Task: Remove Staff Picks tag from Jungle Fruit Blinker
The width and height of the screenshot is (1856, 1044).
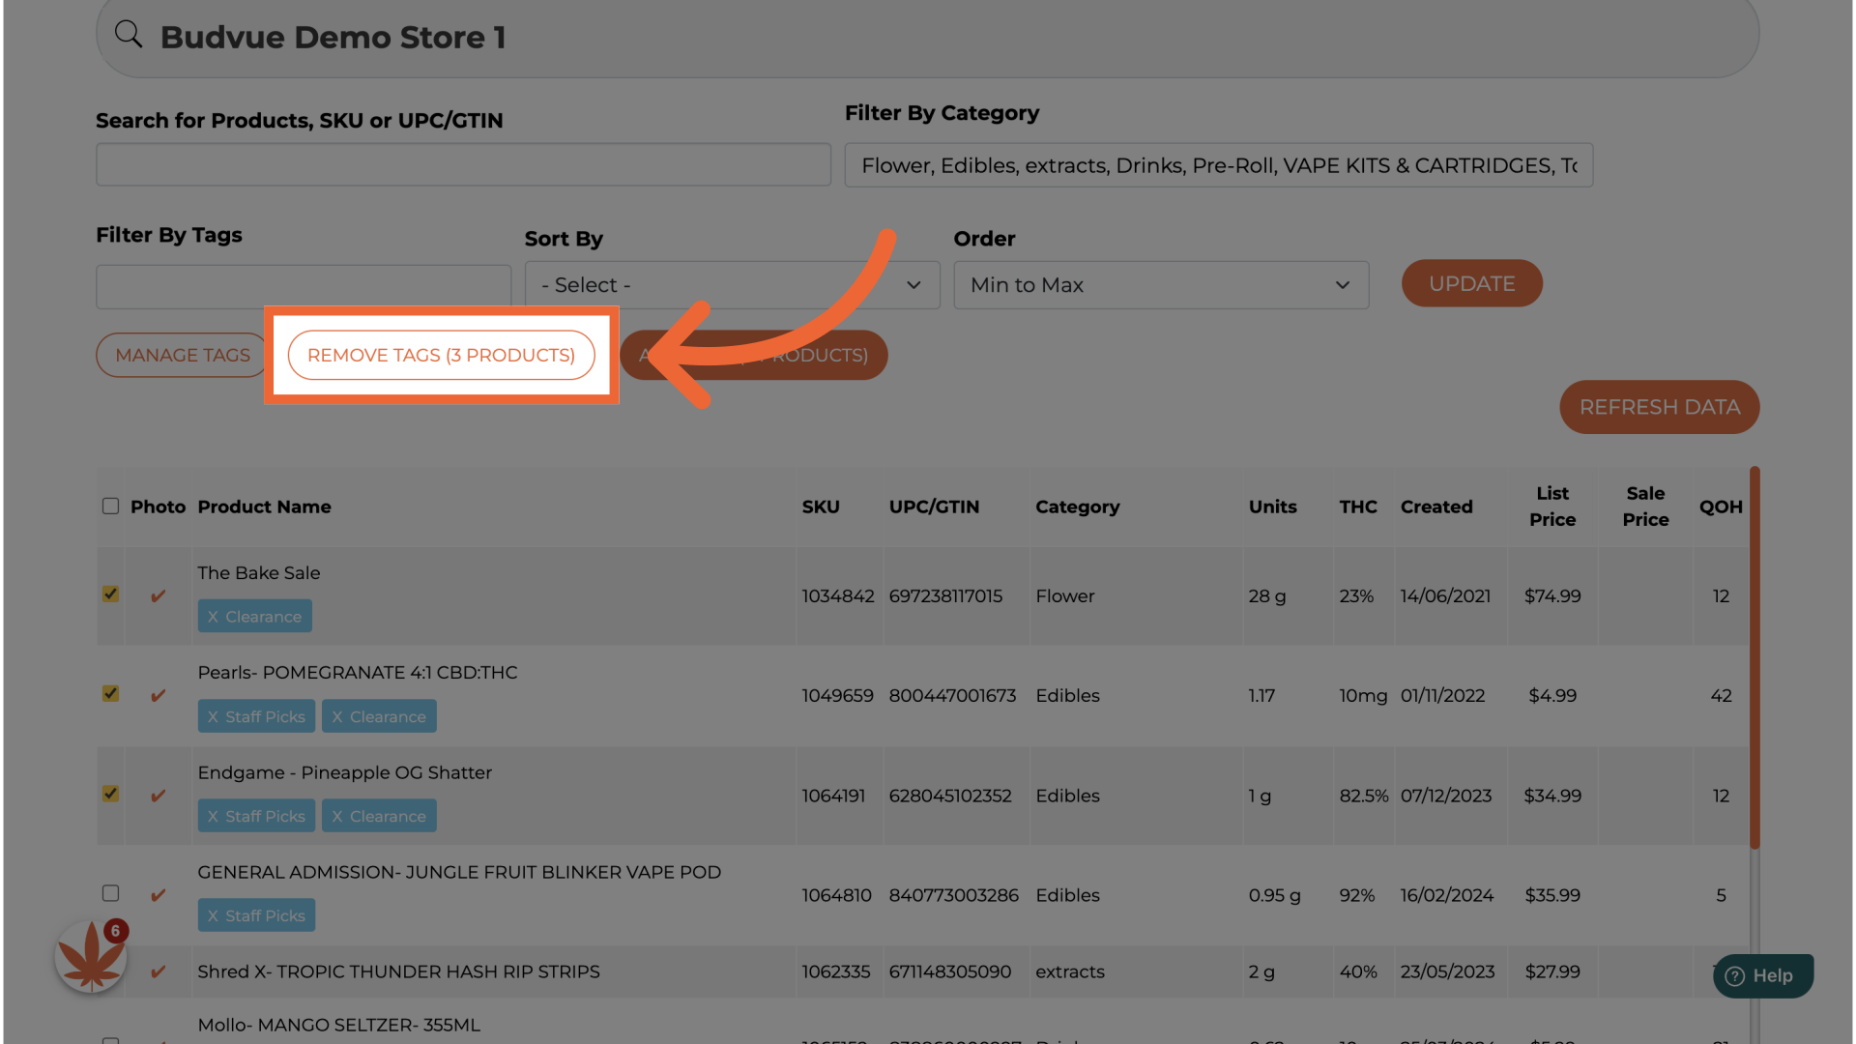Action: (x=213, y=916)
